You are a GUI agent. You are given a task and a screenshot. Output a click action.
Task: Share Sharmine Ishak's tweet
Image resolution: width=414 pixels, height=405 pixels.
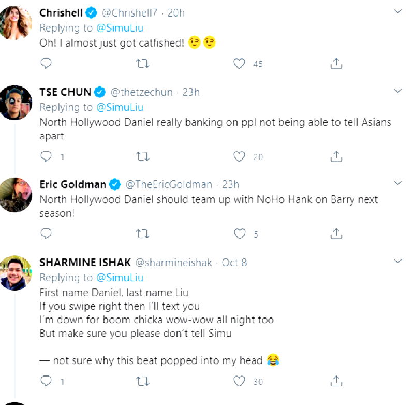pos(336,382)
